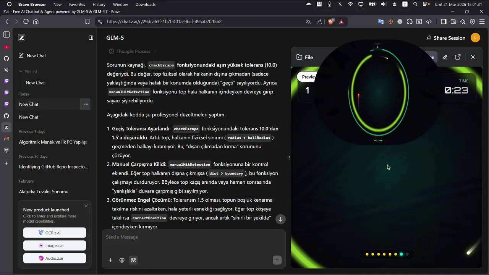Start a New Chat with pencil icon
489x275 pixels.
click(32, 56)
